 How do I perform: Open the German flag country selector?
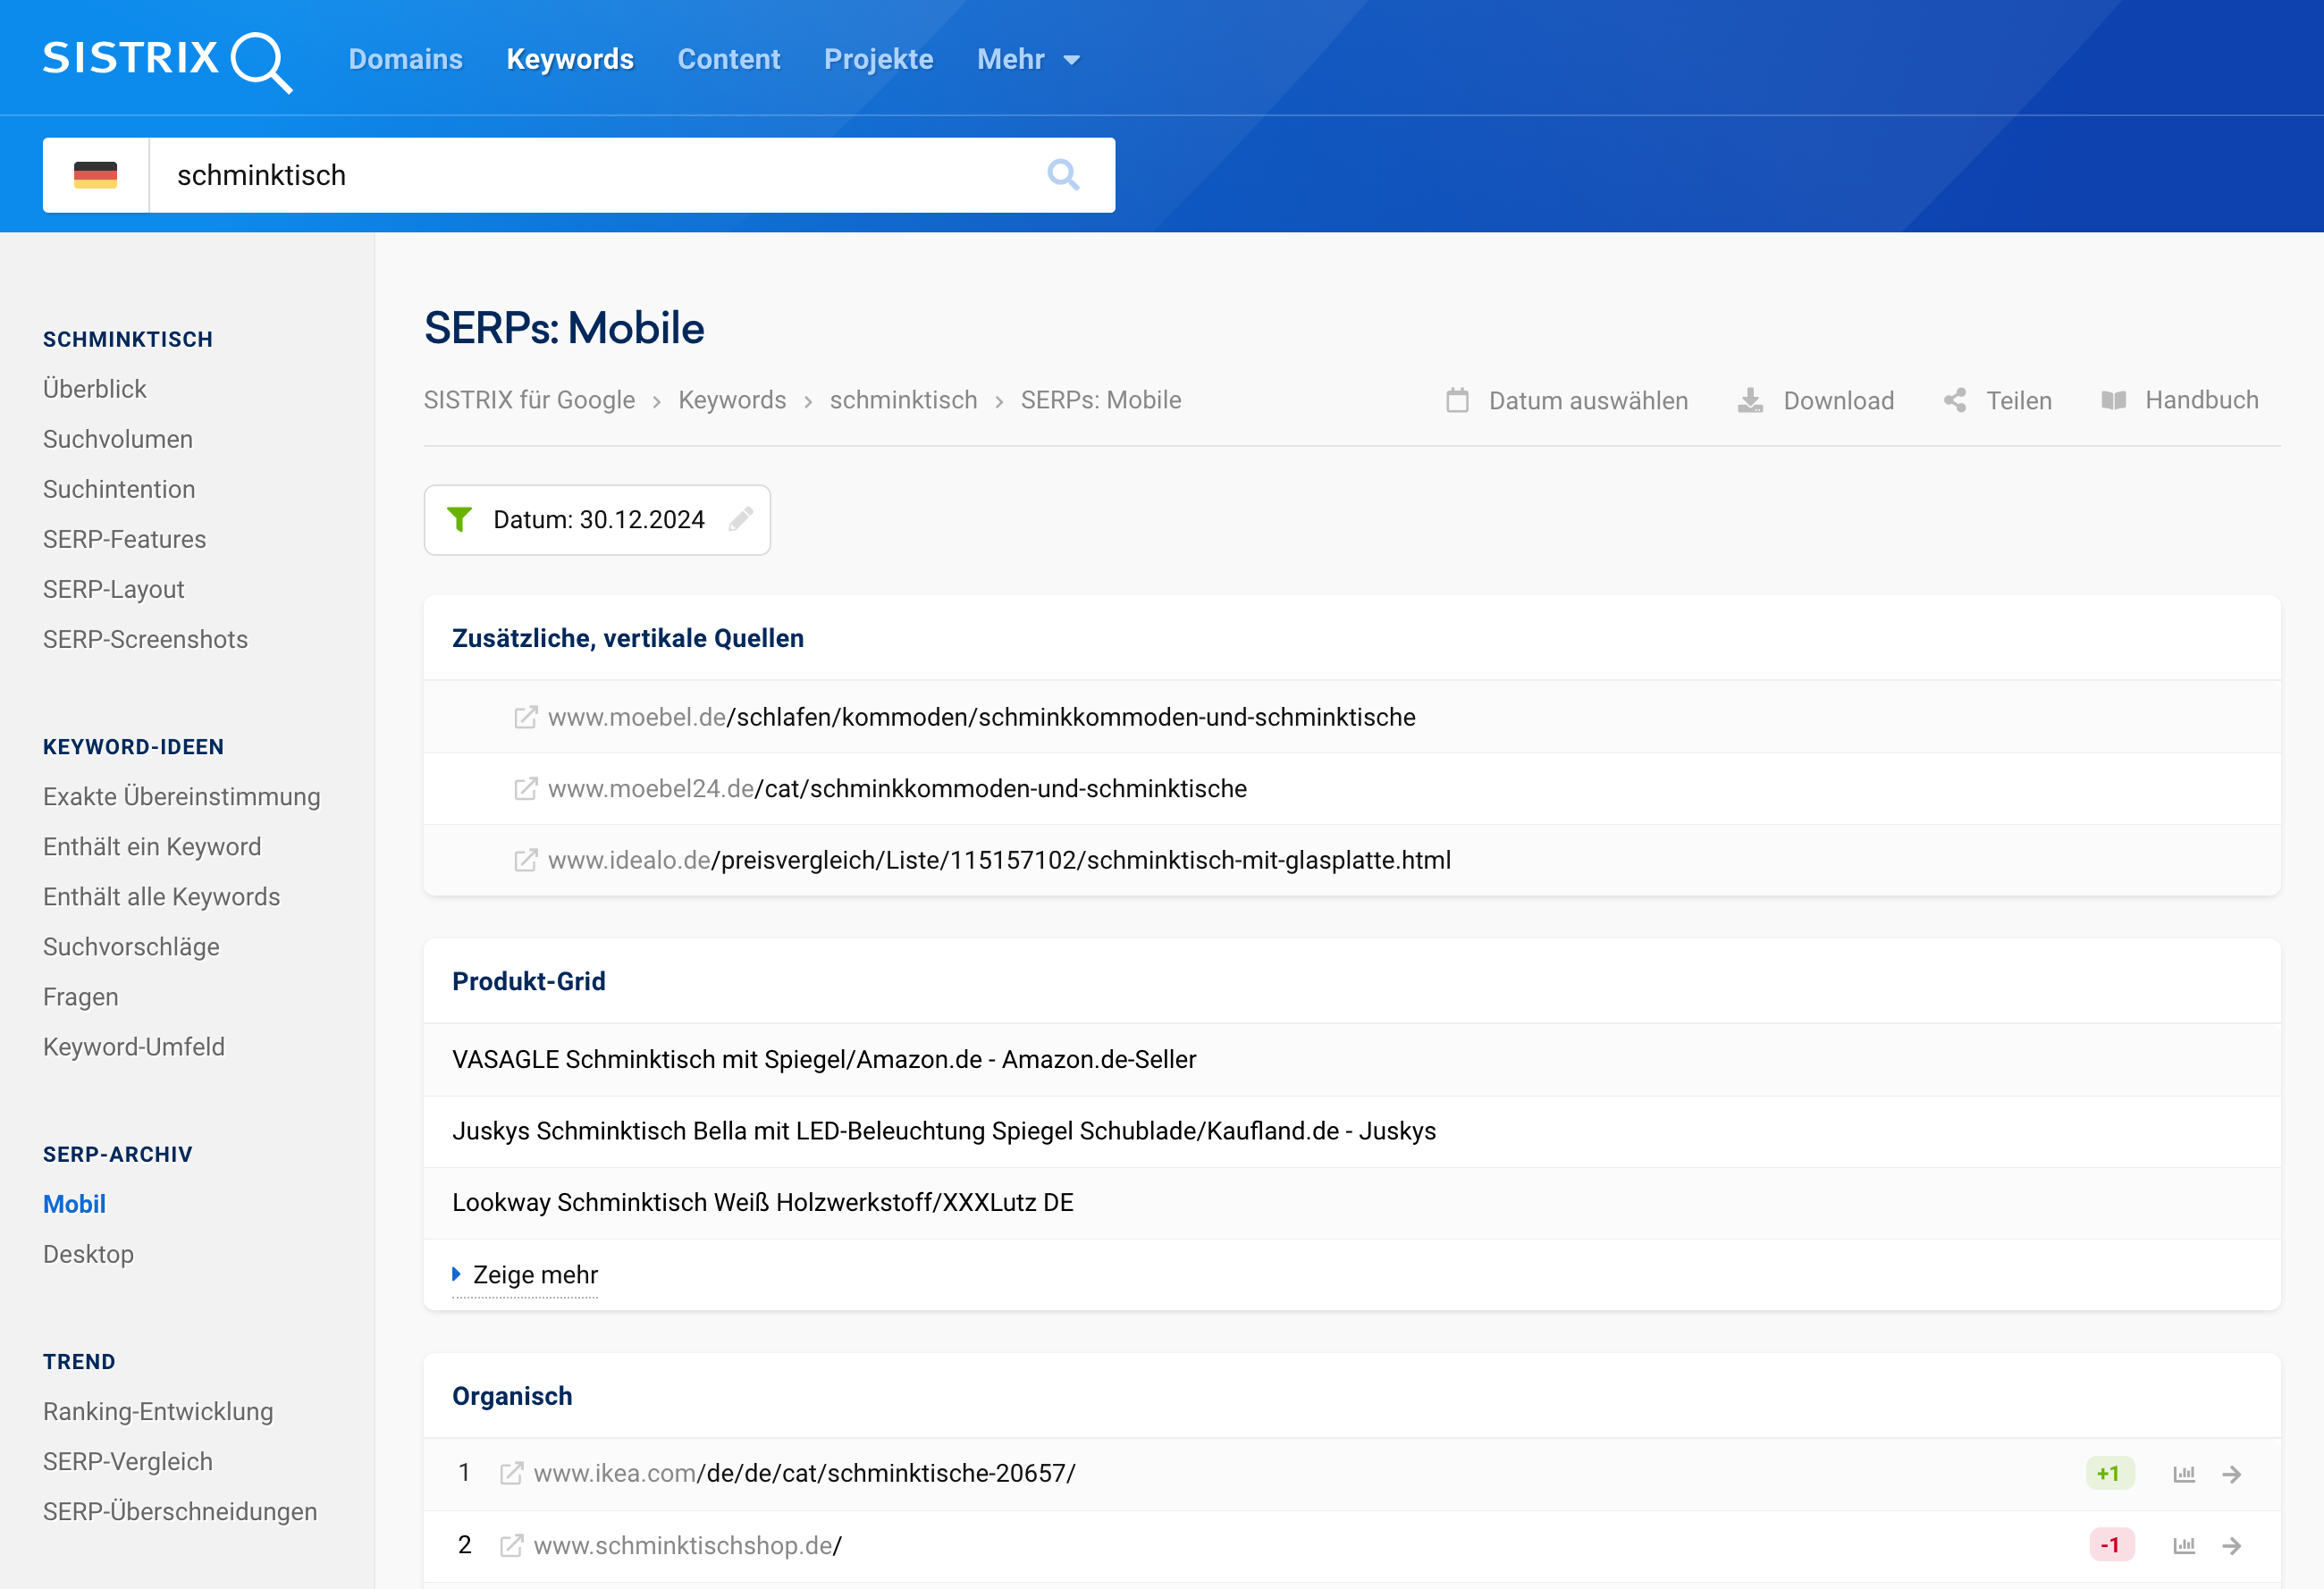[96, 175]
